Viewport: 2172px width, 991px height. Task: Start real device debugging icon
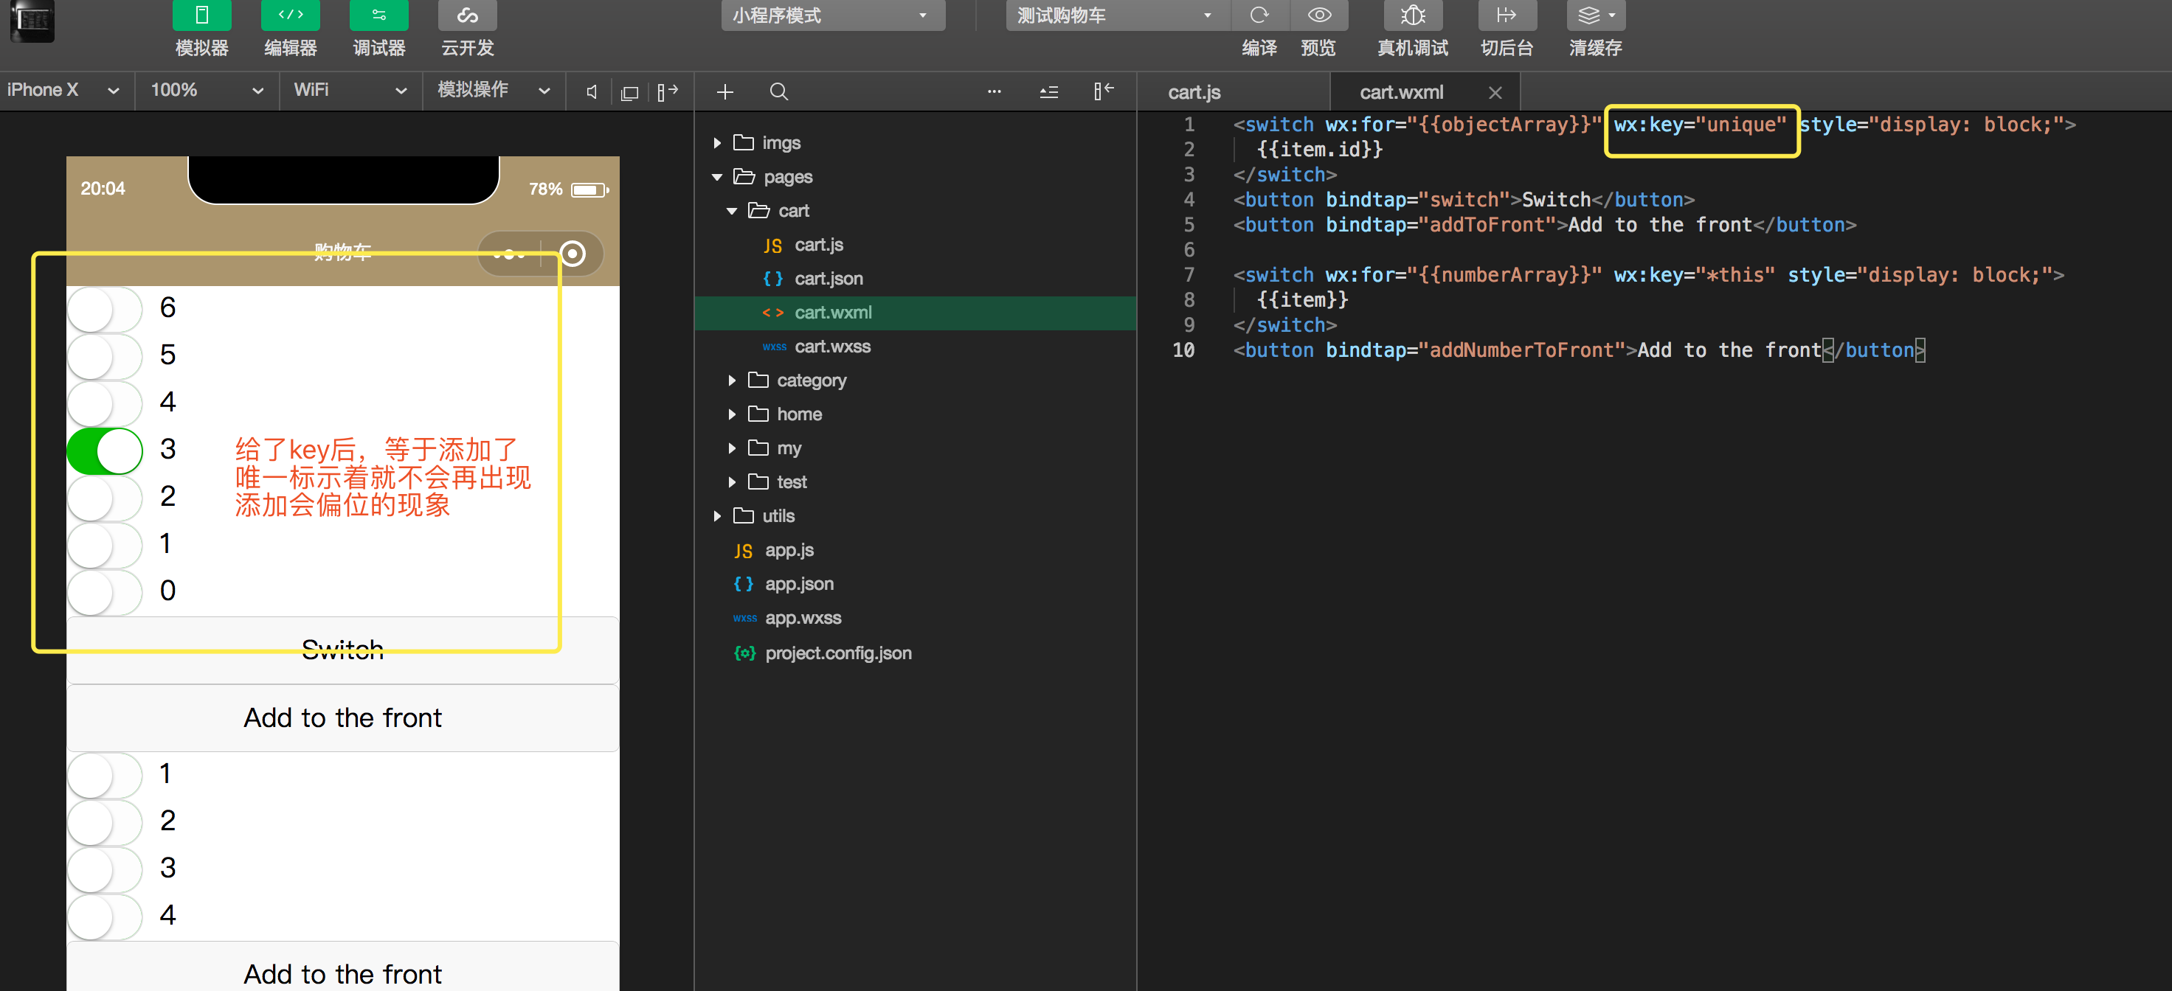pos(1412,15)
